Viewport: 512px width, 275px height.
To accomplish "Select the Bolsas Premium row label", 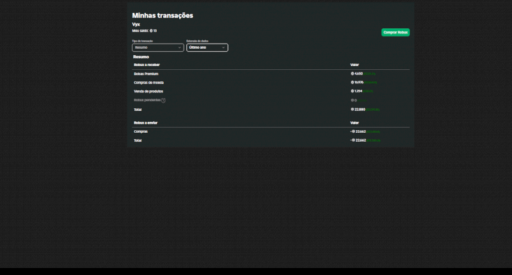I will pyautogui.click(x=146, y=74).
